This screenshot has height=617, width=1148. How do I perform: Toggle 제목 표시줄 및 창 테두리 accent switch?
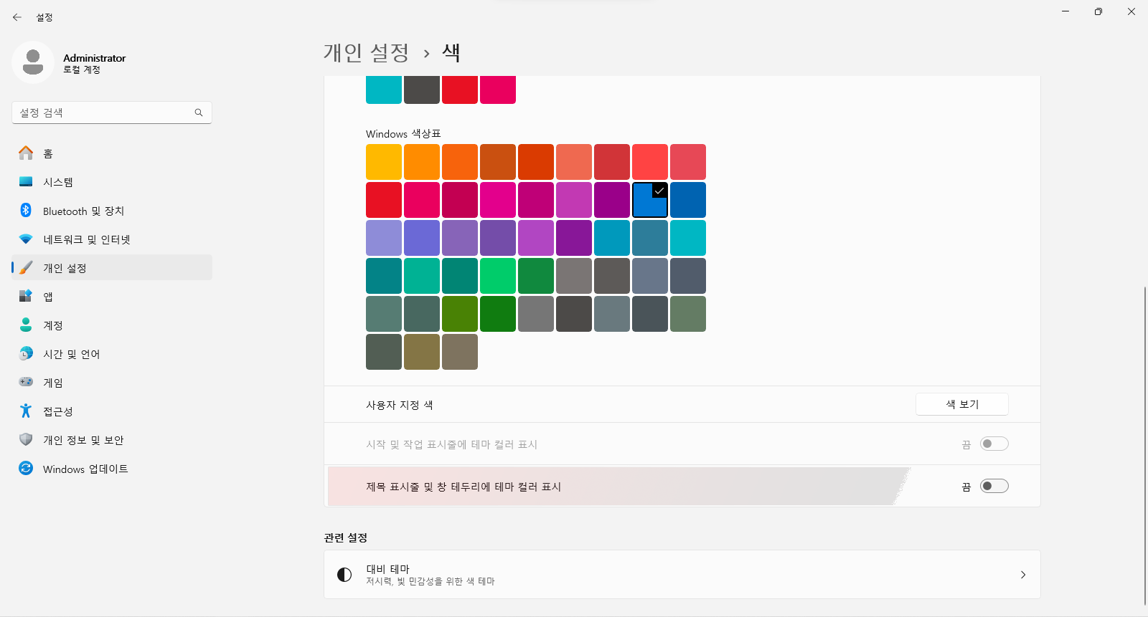pos(994,486)
